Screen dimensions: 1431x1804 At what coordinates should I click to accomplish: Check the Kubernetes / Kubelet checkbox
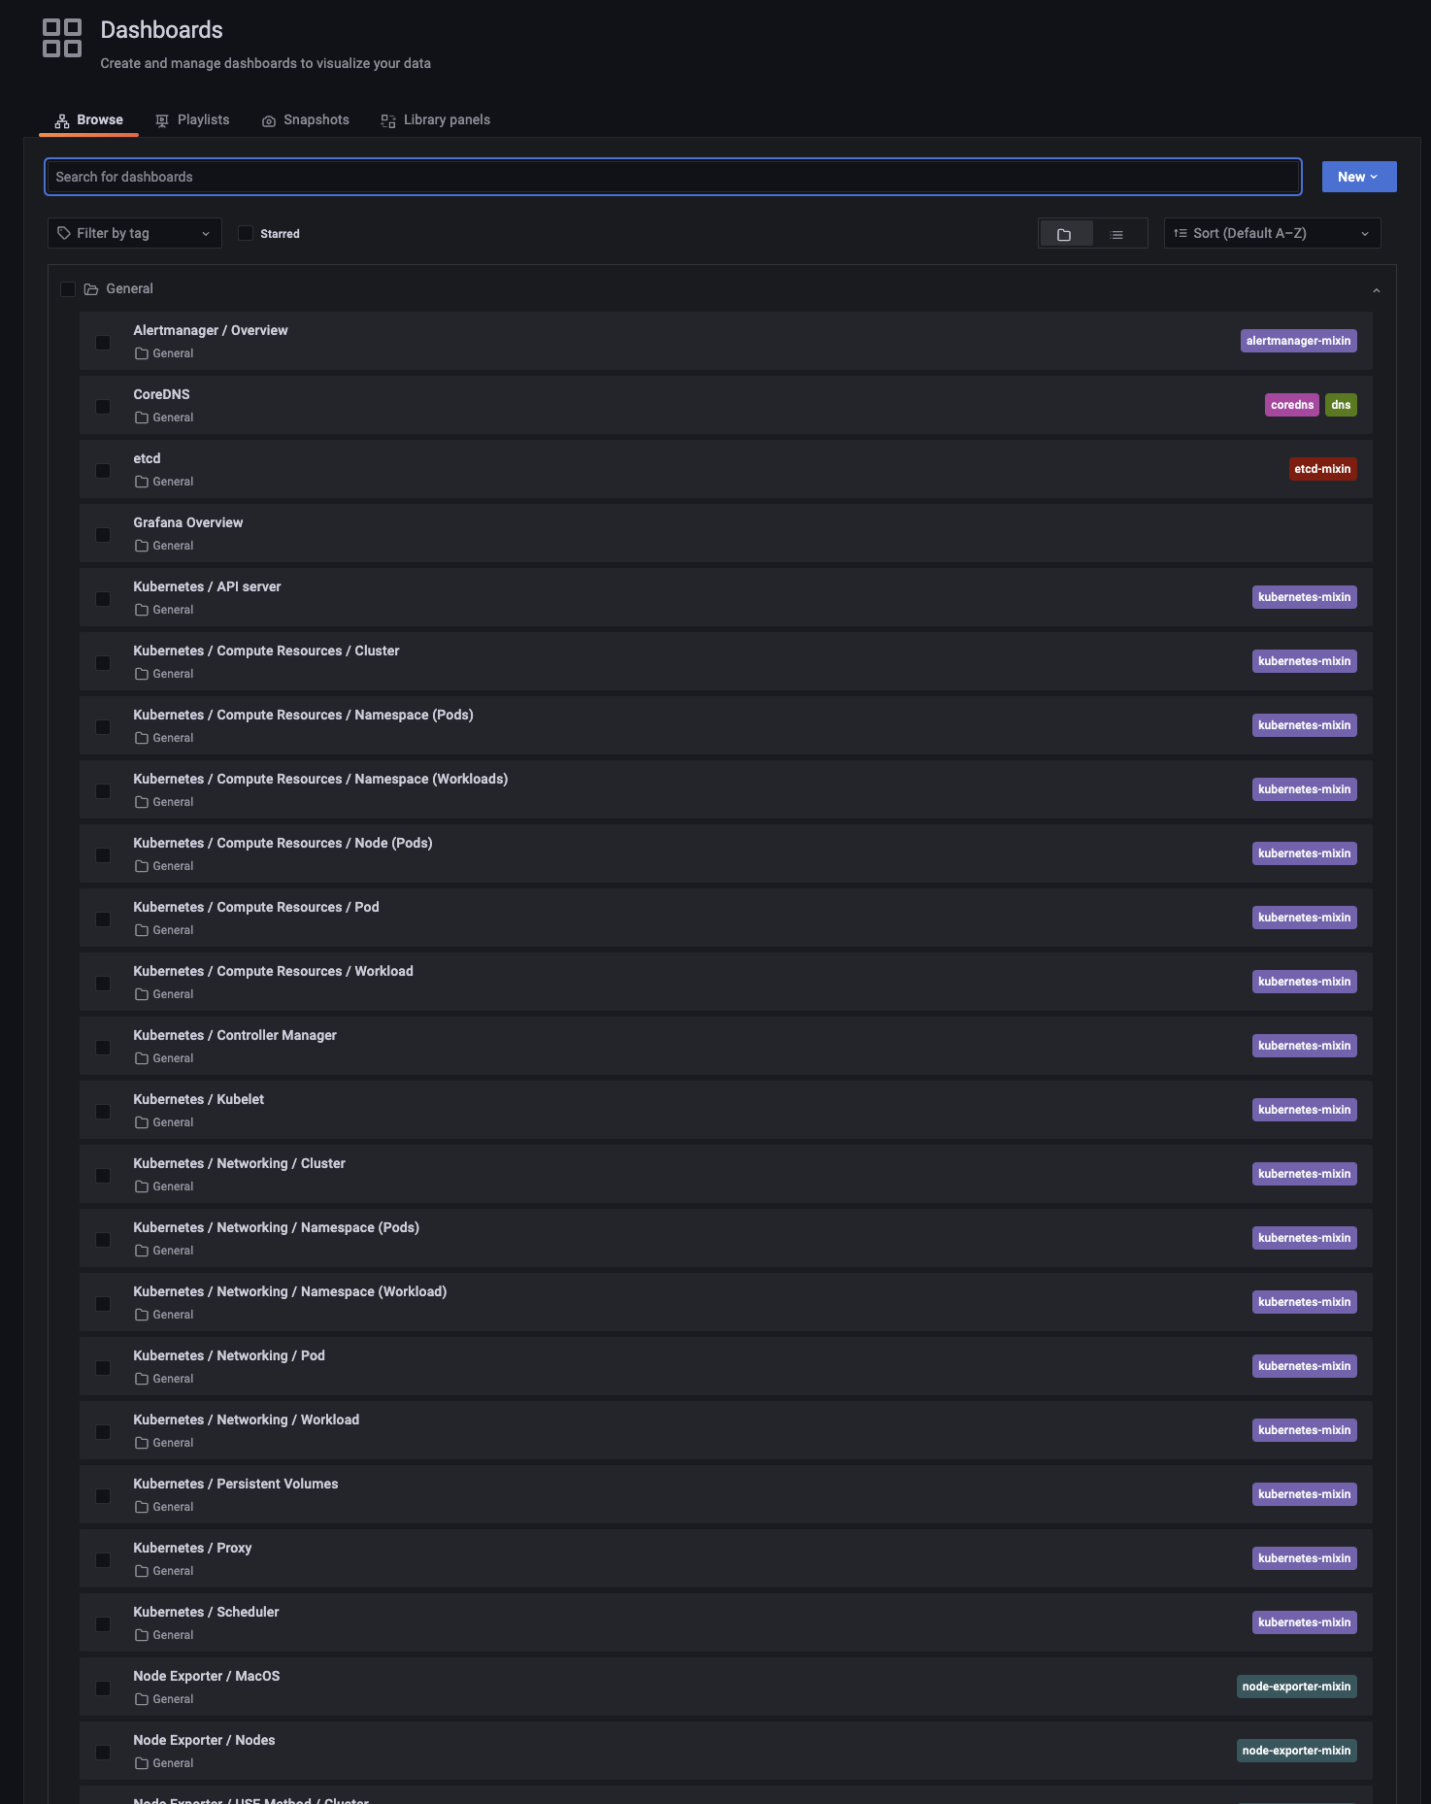tap(103, 1112)
